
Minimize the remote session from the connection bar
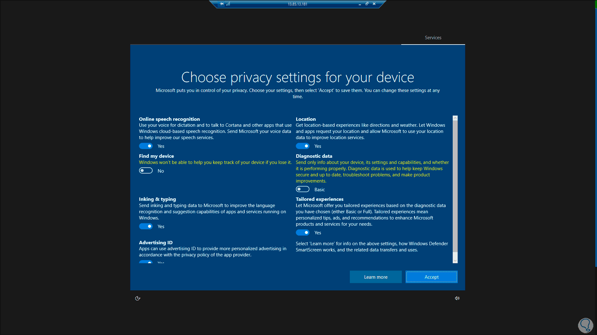[x=360, y=4]
